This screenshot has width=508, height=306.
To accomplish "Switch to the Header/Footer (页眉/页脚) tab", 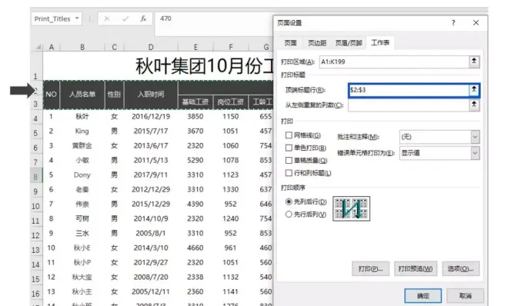I will (349, 43).
